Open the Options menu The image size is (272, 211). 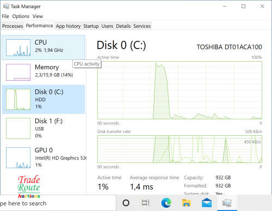click(x=21, y=16)
